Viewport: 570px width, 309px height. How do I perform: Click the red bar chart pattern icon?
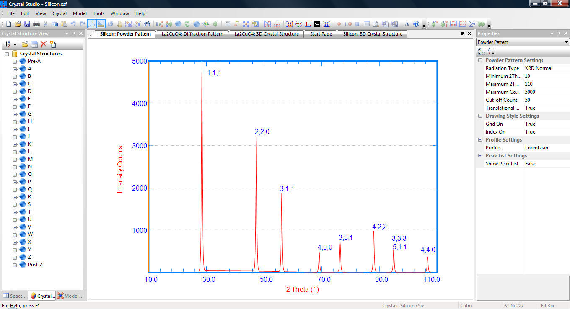[308, 24]
